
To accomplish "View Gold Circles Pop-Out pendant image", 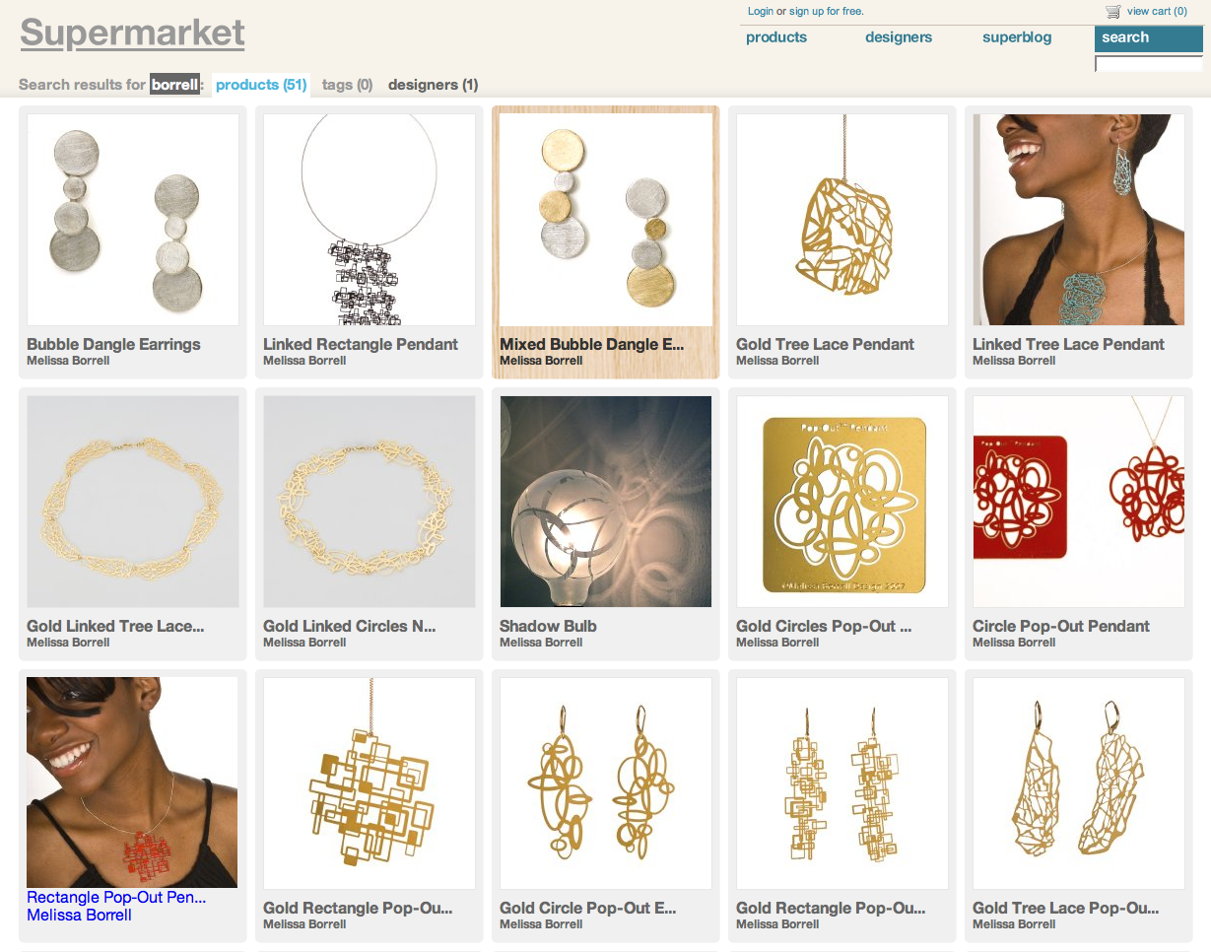I will 842,502.
